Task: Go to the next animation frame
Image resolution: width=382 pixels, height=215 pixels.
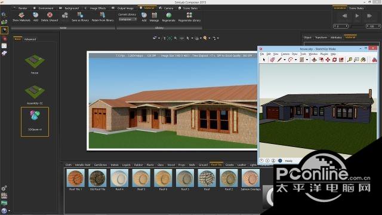Action: click(x=369, y=16)
